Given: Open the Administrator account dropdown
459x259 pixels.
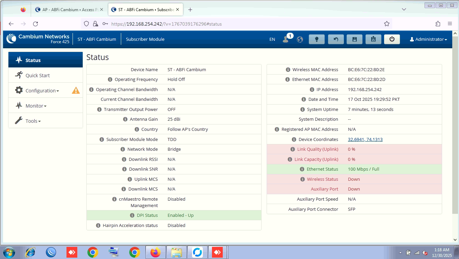Looking at the screenshot, I should [x=428, y=39].
